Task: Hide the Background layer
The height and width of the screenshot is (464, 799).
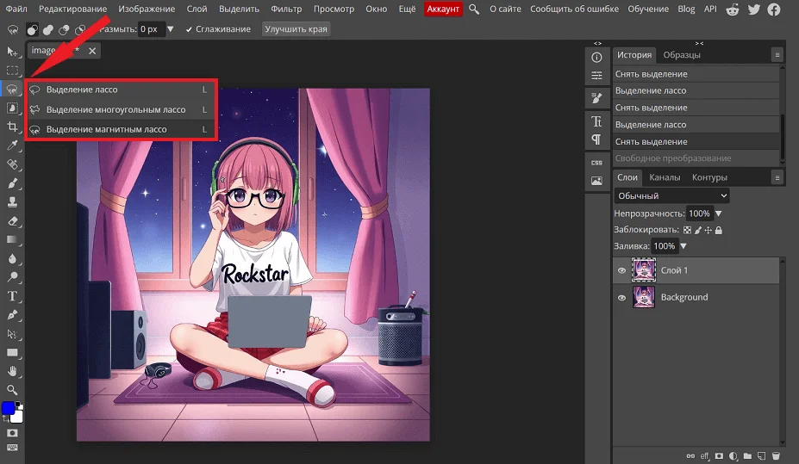Action: tap(621, 297)
